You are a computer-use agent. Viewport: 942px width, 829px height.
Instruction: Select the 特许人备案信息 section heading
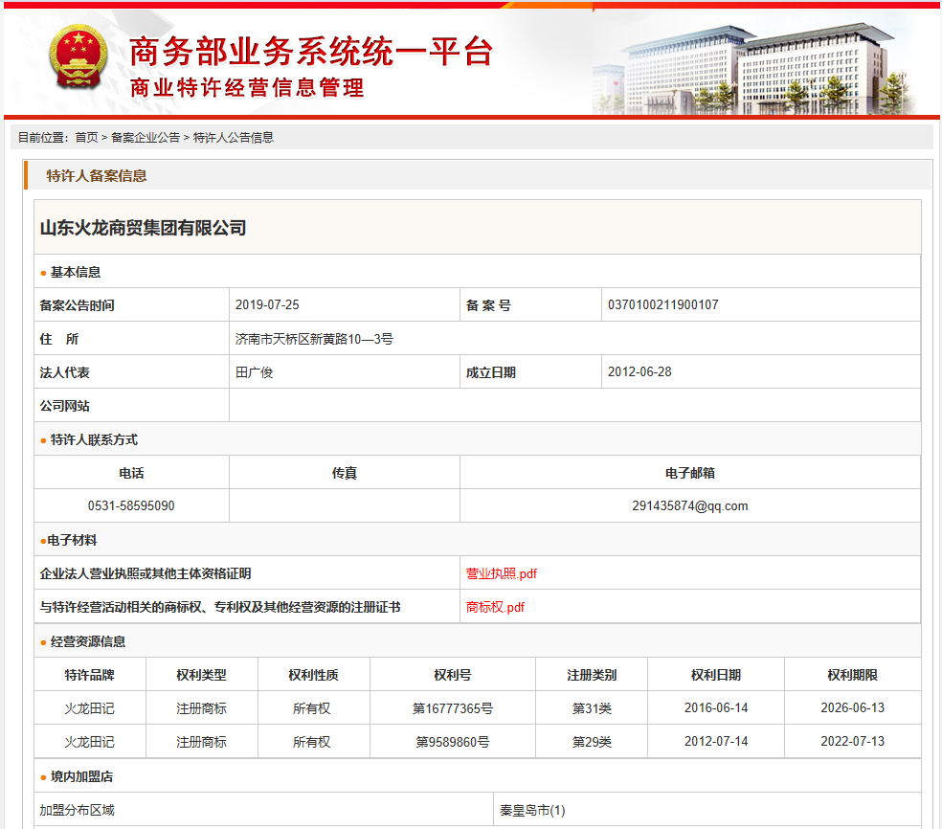click(97, 176)
